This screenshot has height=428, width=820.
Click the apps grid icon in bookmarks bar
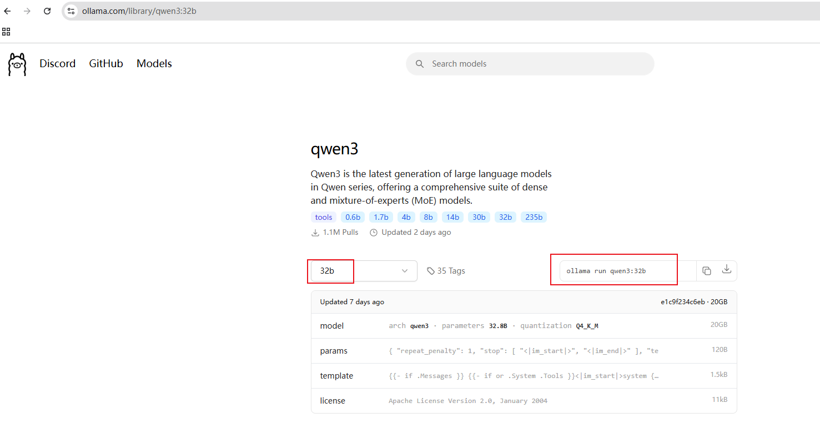pos(6,32)
